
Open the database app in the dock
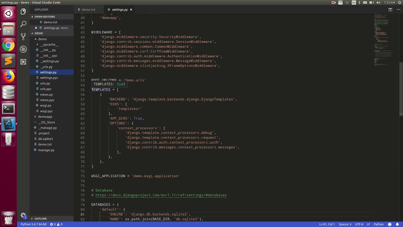click(x=8, y=92)
